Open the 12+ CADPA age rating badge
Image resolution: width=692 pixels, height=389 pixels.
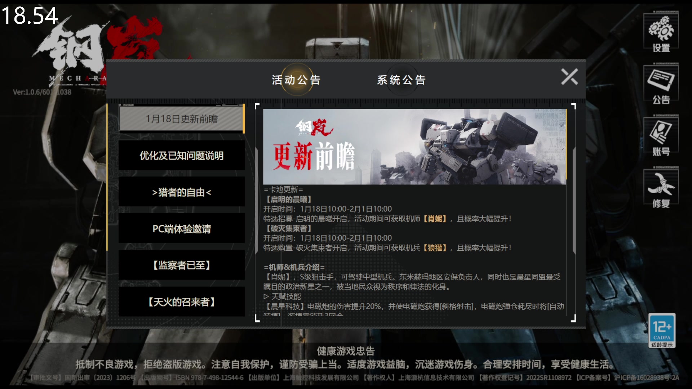(662, 330)
